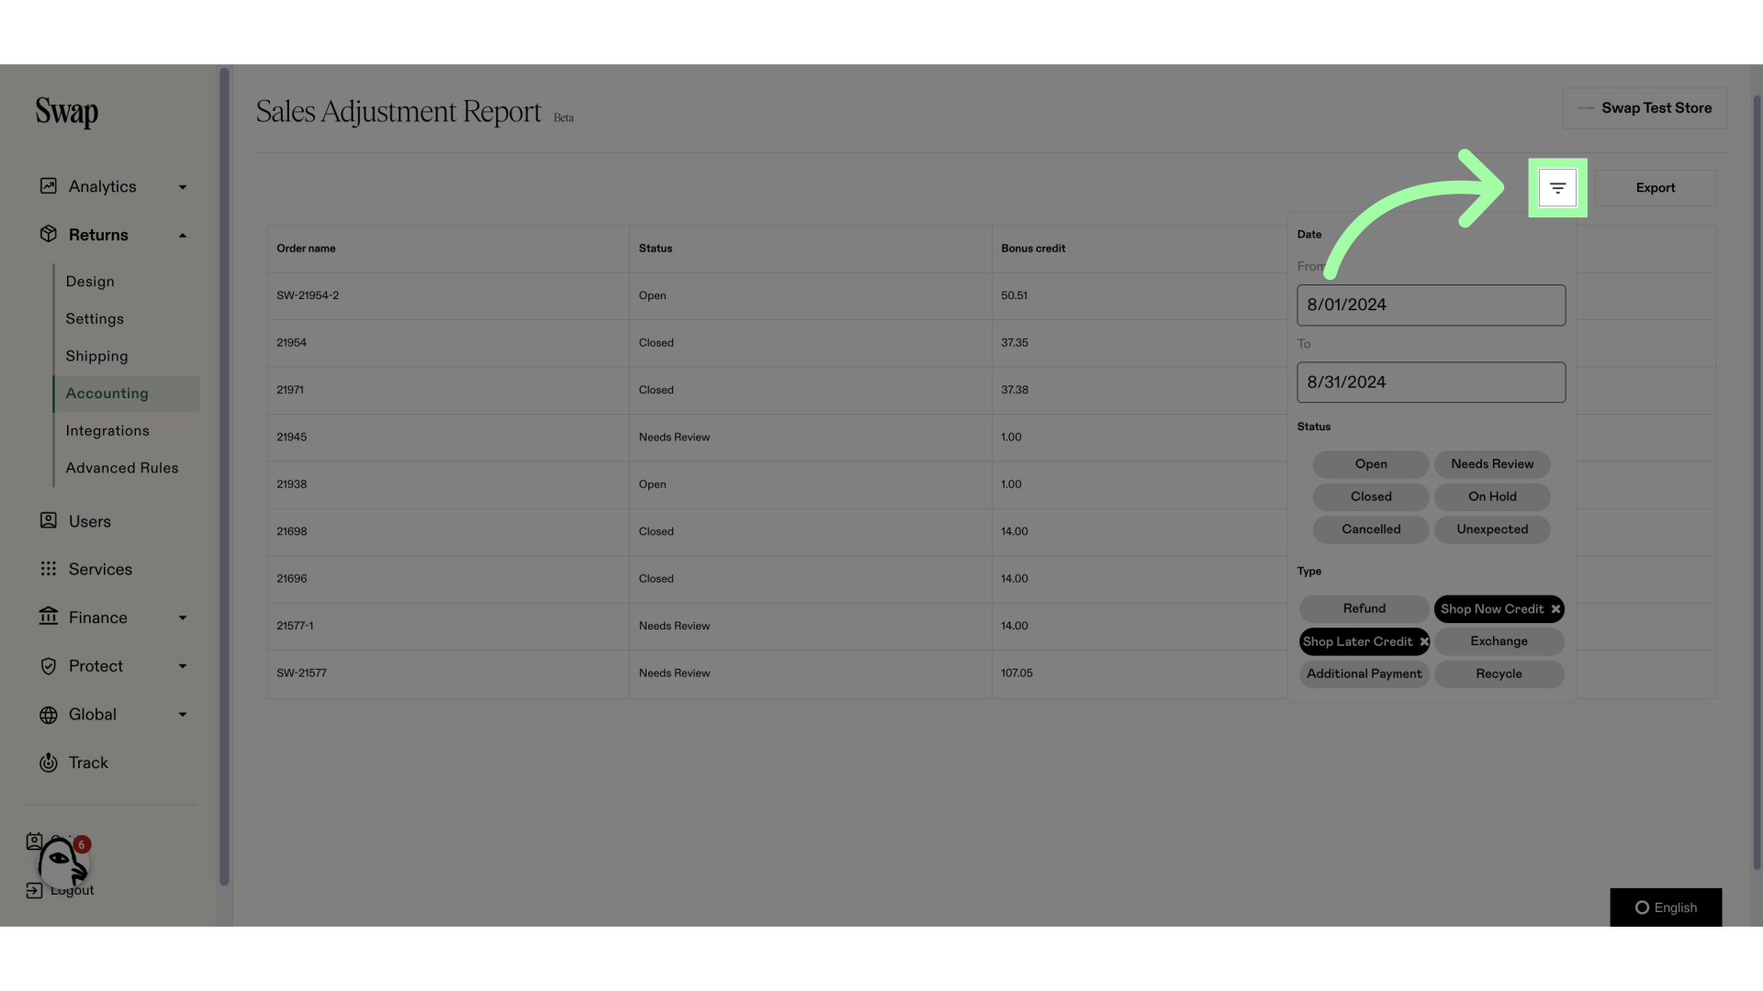Expand the Analytics menu section
This screenshot has width=1763, height=991.
pos(111,186)
